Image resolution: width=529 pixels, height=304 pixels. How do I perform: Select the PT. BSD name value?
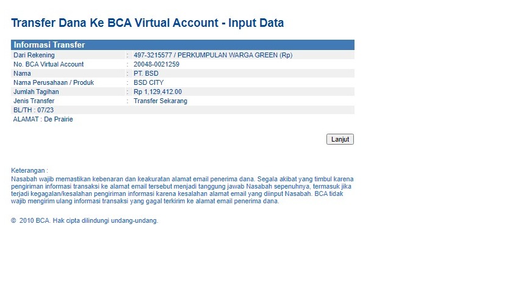pyautogui.click(x=146, y=73)
